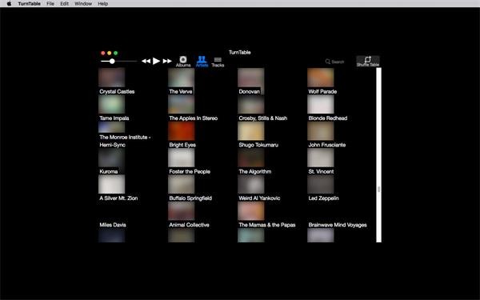Click the Foster the People label

coord(190,171)
